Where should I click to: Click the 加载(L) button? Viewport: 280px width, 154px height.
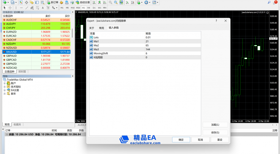click(x=215, y=125)
